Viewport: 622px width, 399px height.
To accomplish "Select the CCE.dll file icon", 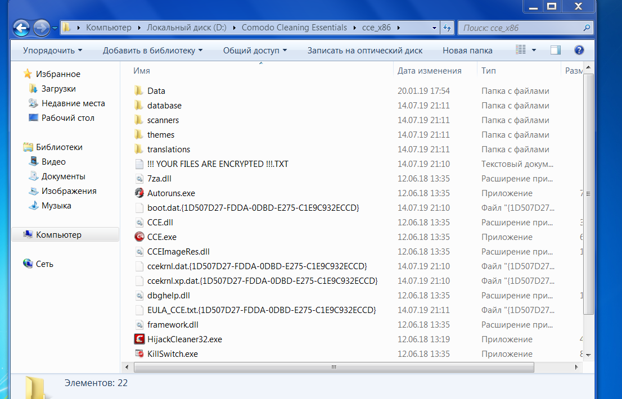I will pos(139,223).
